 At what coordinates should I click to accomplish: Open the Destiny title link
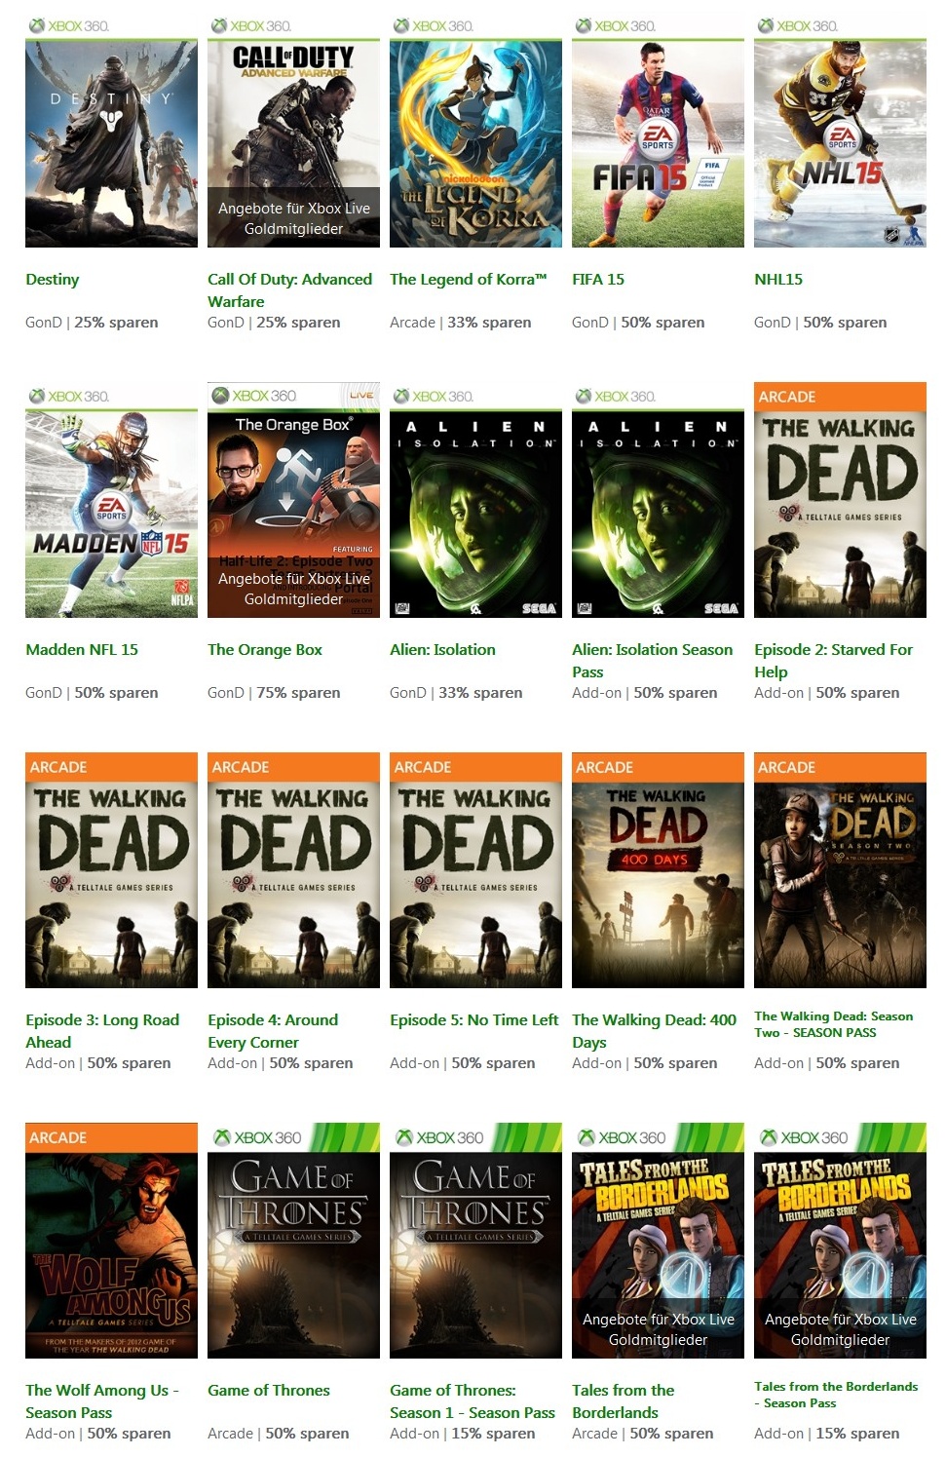pyautogui.click(x=53, y=280)
